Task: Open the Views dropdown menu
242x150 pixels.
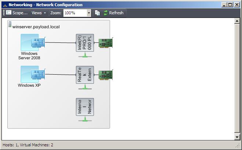Action: point(38,13)
